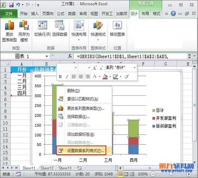Viewport: 198px width, 178px height.
Task: Choose Change Series Chart Type (更改系列图表类型)
Action: click(84, 108)
